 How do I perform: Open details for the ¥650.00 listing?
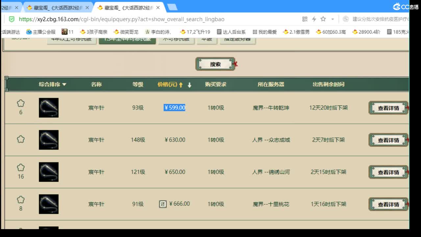(388, 172)
